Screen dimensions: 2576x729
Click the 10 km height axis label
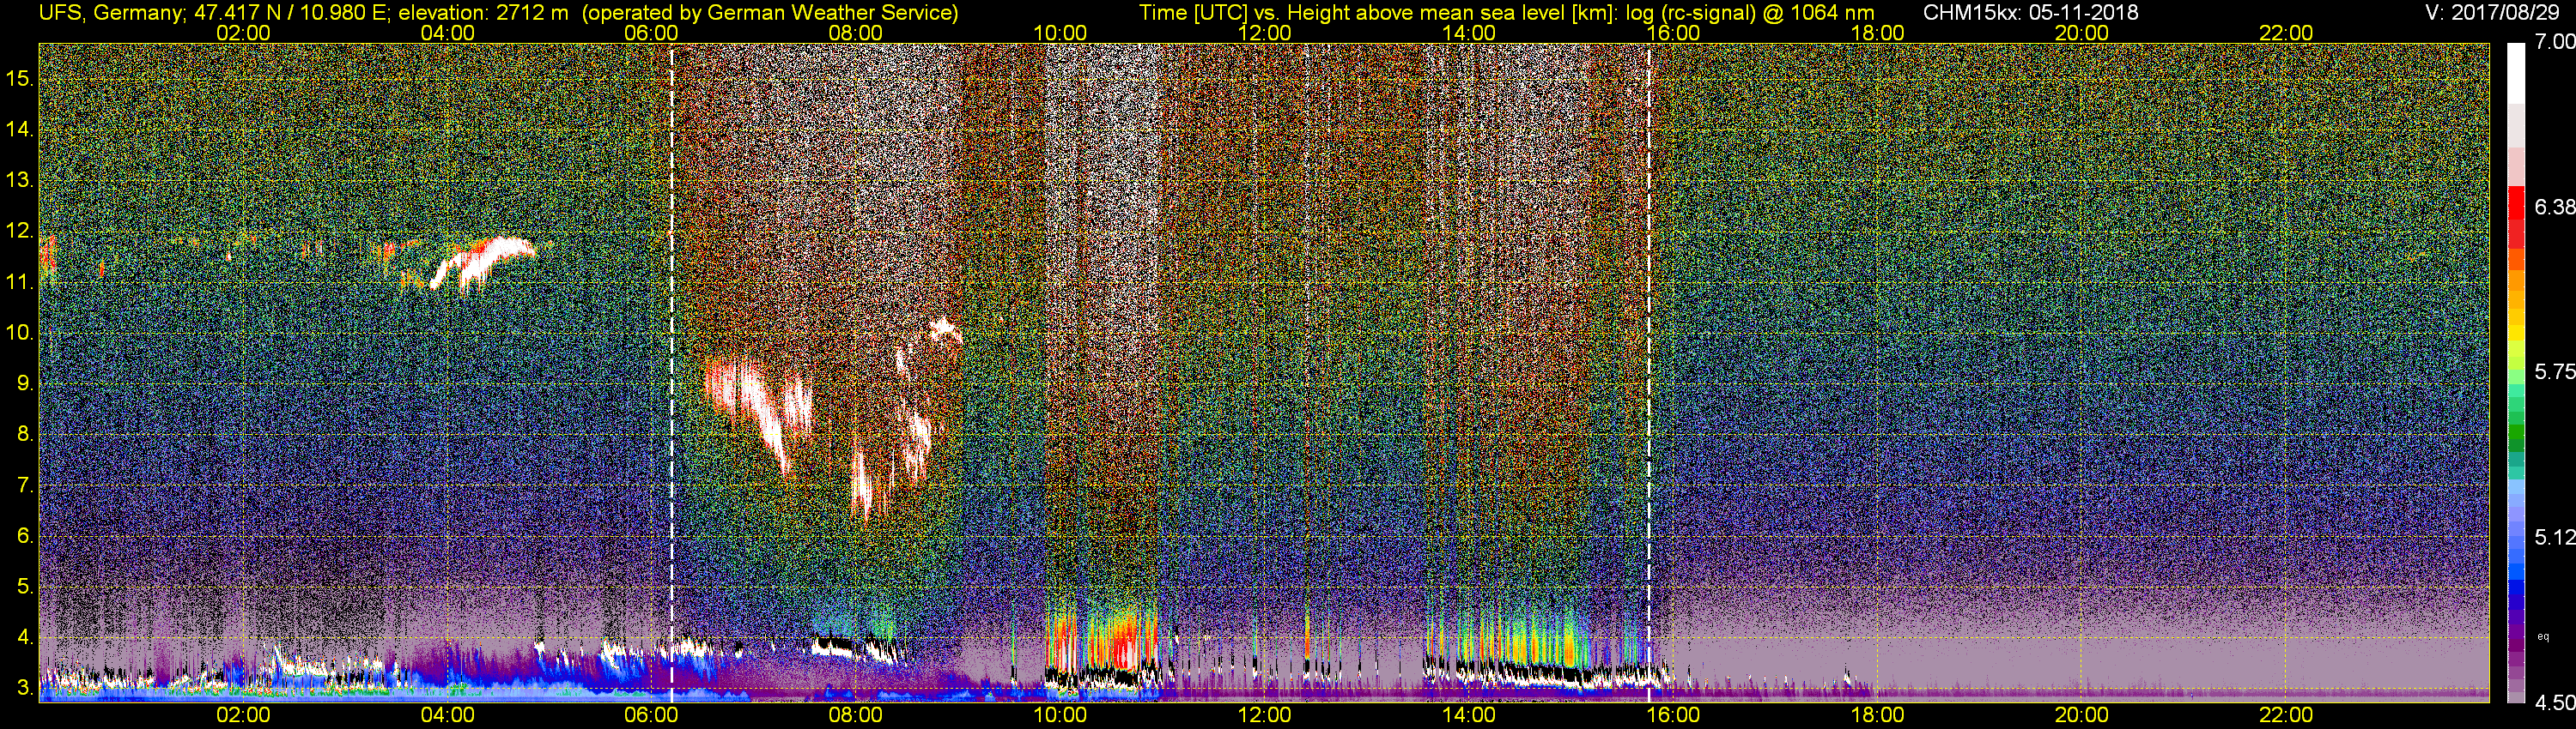(x=20, y=333)
